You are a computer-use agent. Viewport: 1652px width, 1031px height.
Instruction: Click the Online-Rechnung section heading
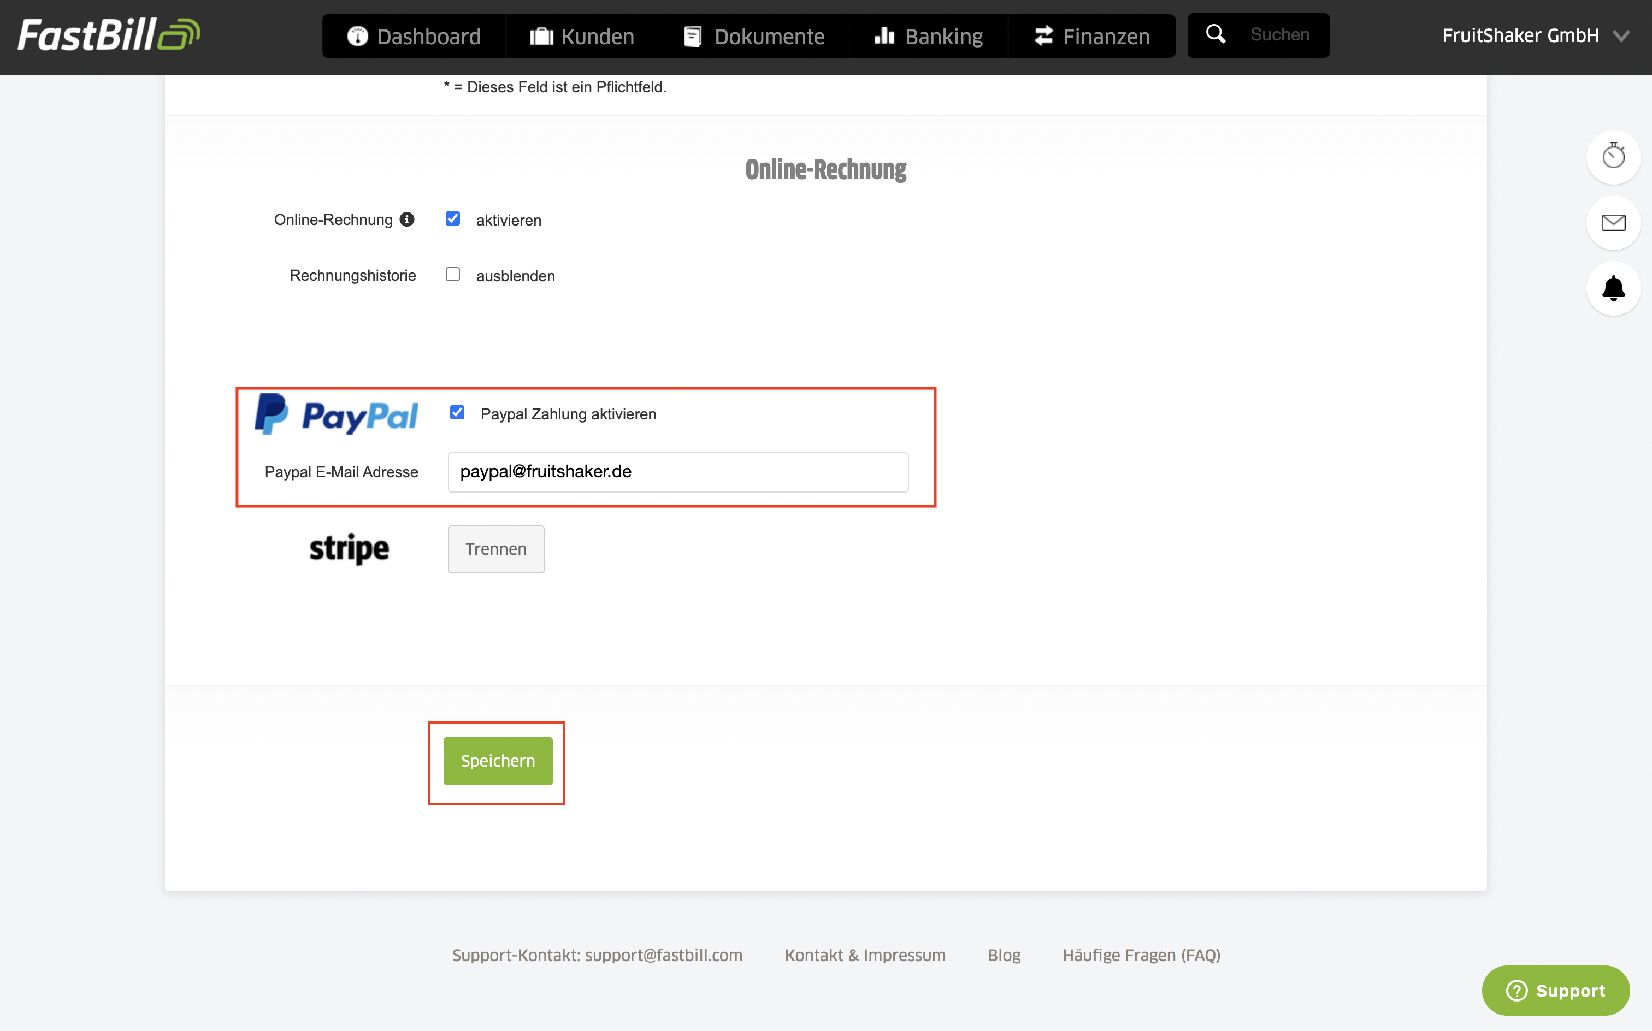click(825, 169)
